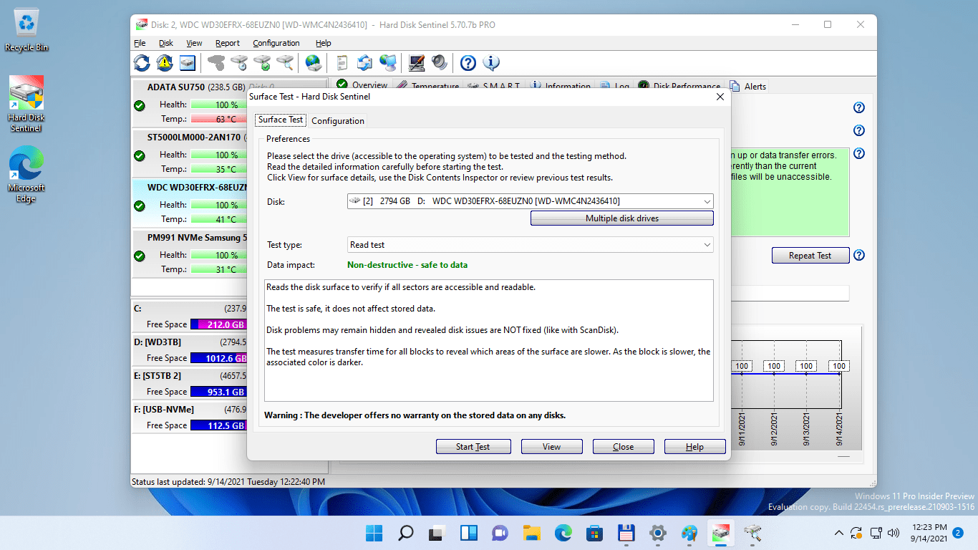Click the Repeat Test button

[x=810, y=255]
